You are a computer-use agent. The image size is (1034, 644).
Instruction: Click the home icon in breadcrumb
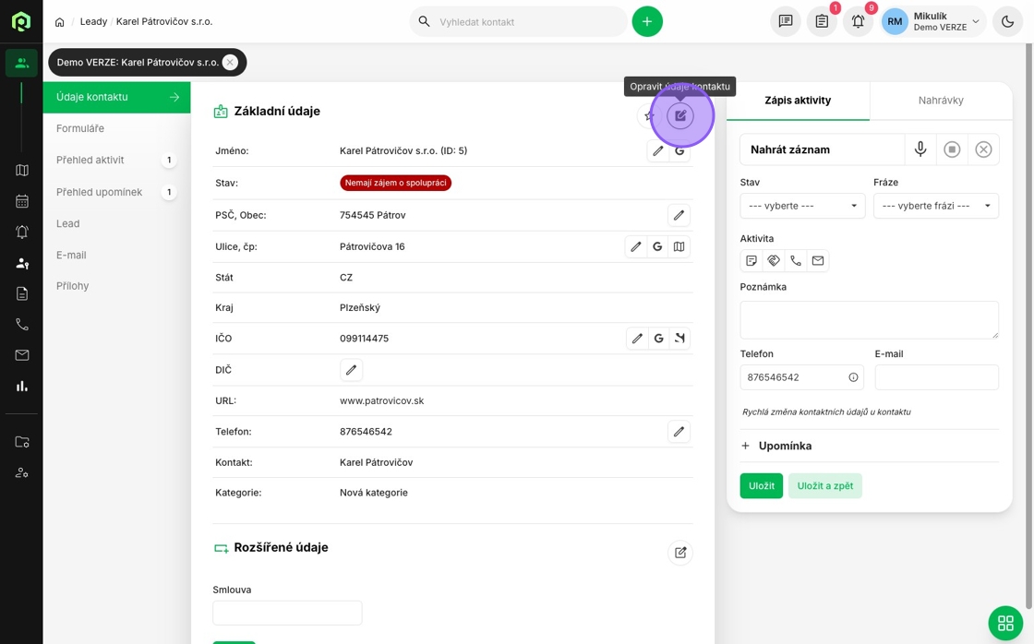click(59, 22)
